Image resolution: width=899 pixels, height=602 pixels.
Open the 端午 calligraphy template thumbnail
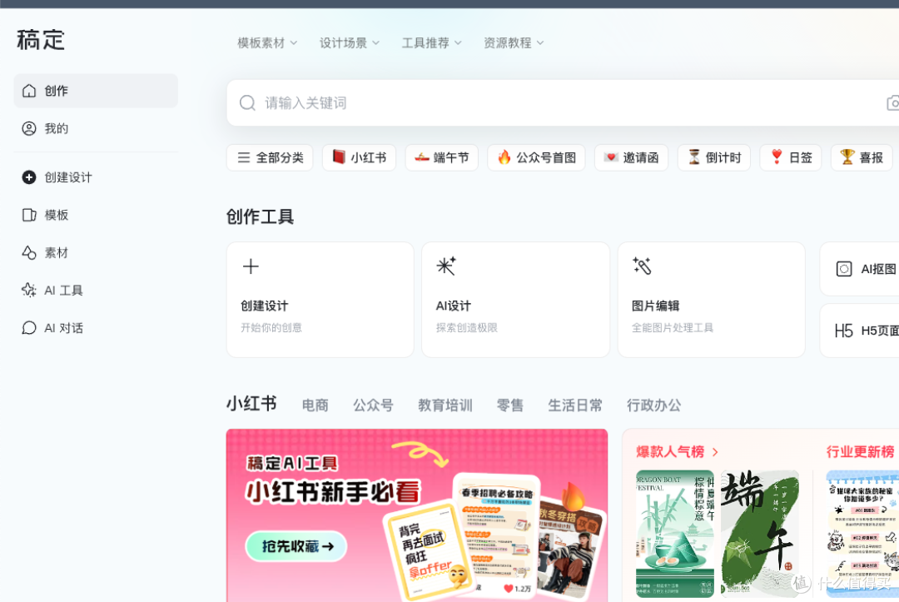[760, 534]
